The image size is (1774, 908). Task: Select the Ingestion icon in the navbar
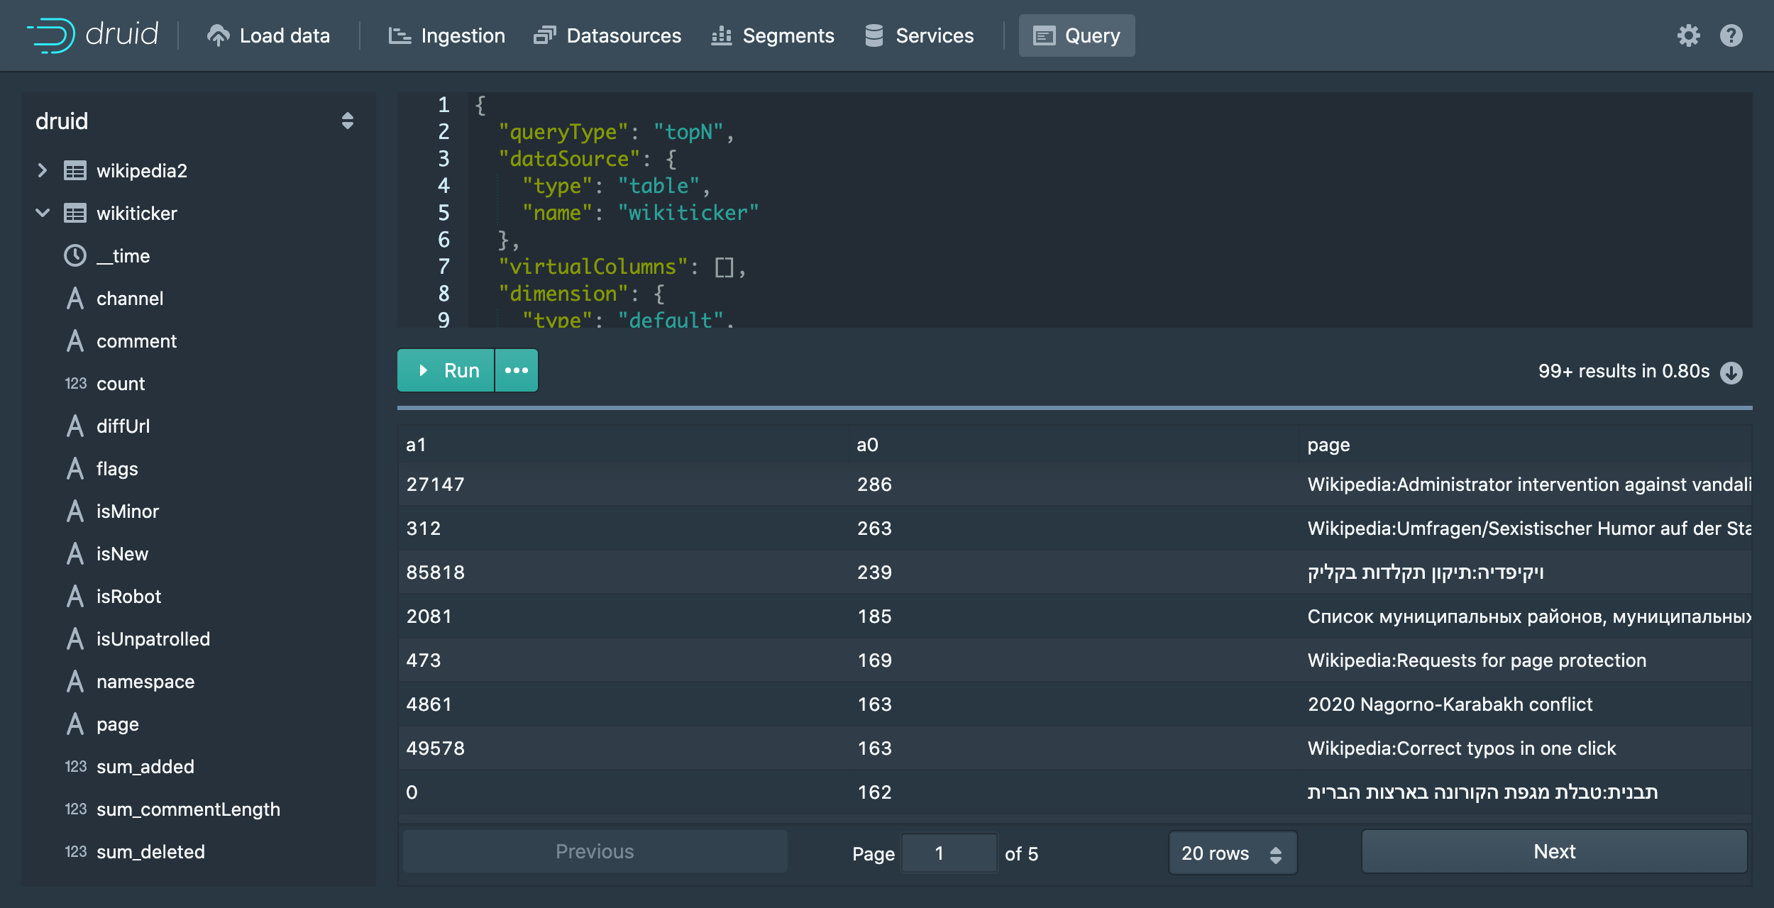coord(400,35)
